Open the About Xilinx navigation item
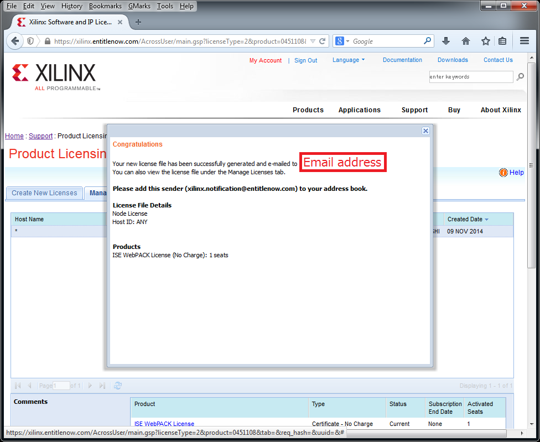This screenshot has height=442, width=540. point(501,110)
